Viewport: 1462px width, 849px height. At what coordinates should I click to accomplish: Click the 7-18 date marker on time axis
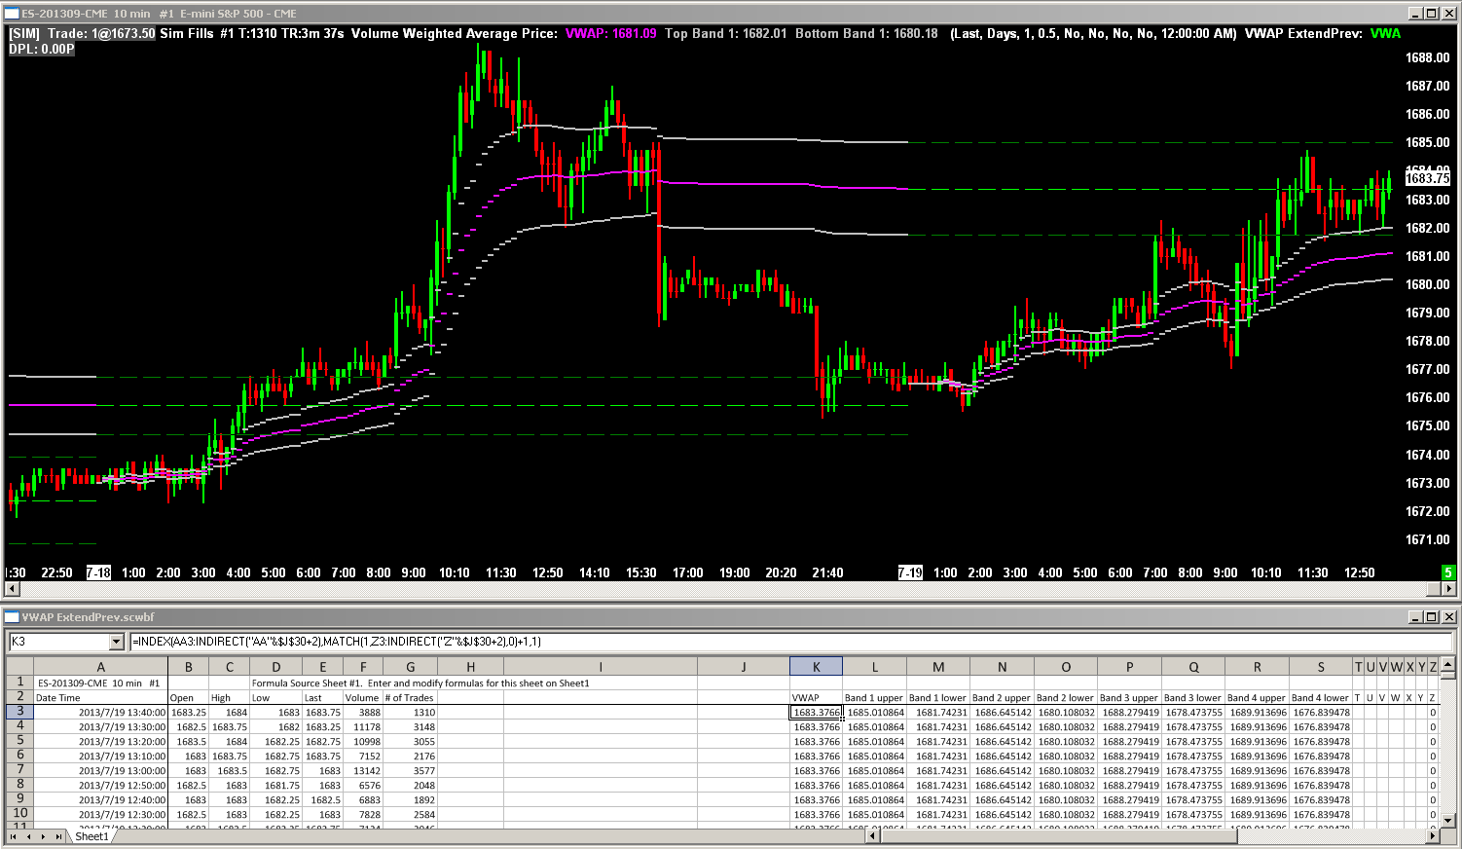coord(98,572)
